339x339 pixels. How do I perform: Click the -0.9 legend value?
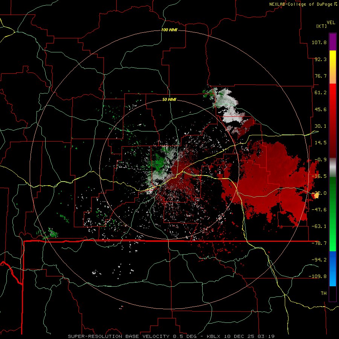click(x=321, y=160)
